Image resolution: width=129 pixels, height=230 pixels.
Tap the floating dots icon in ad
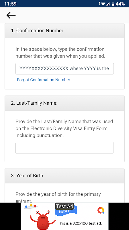click(31, 206)
